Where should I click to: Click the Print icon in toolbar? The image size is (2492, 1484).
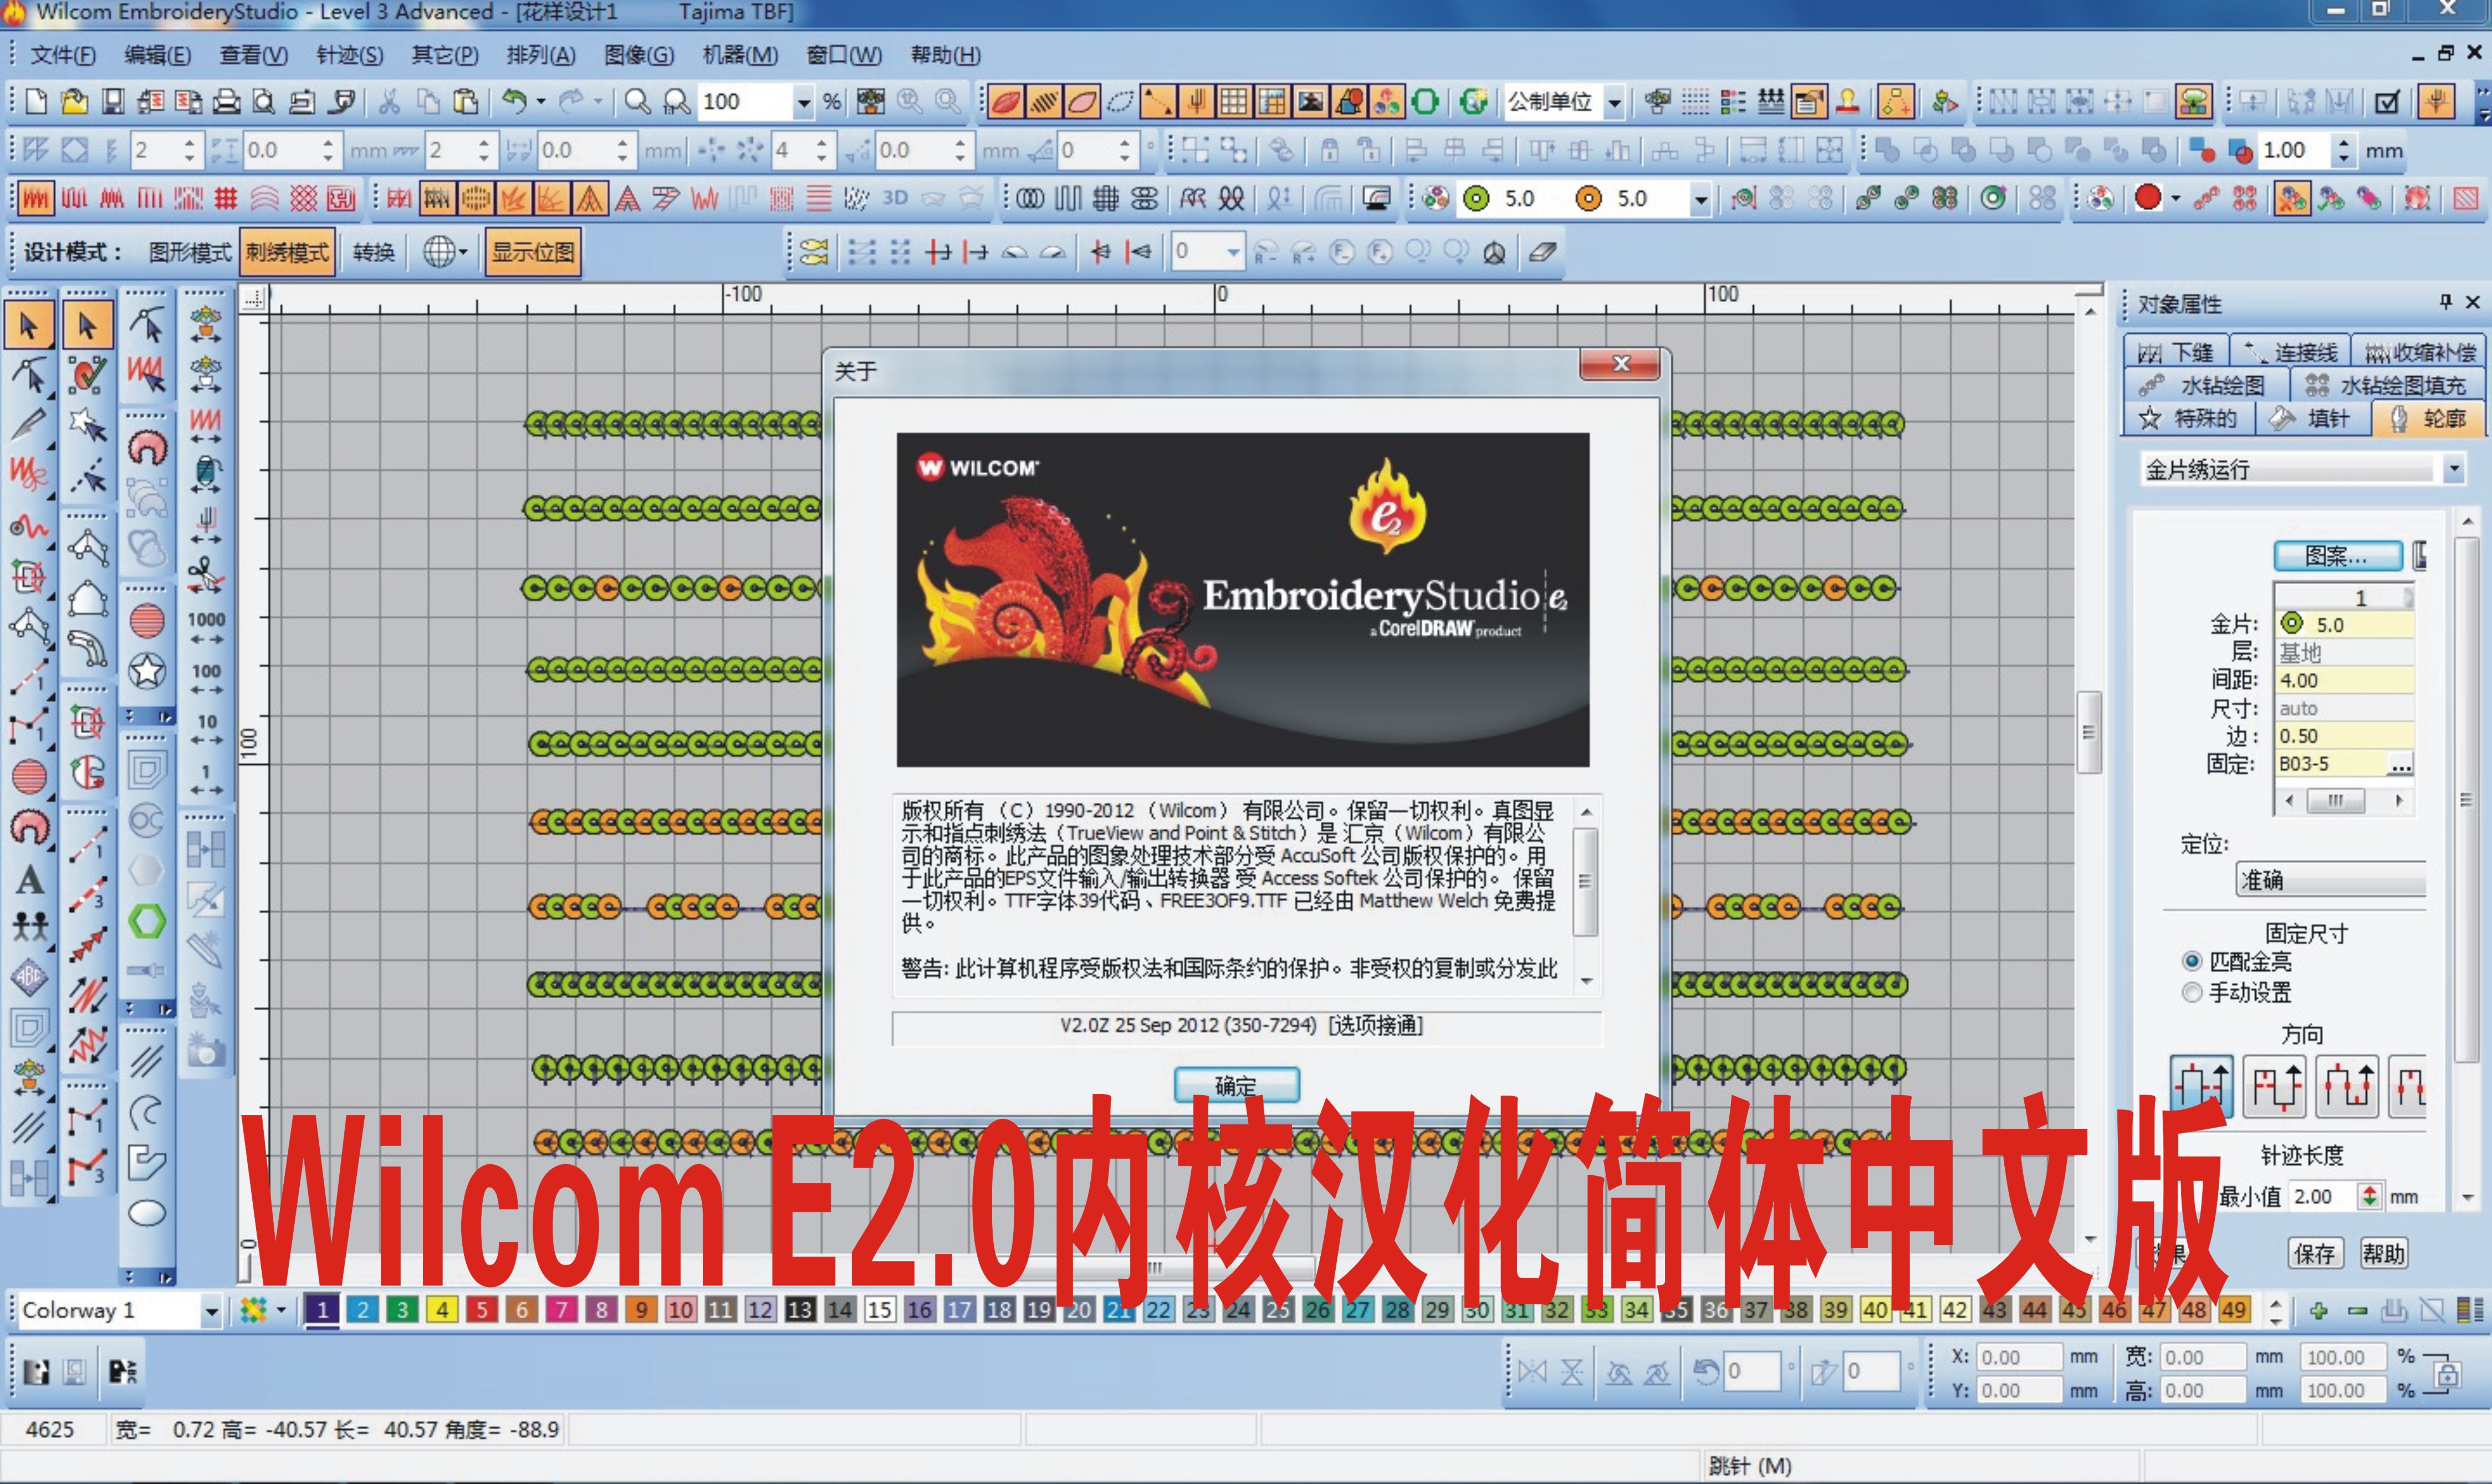coord(227,101)
